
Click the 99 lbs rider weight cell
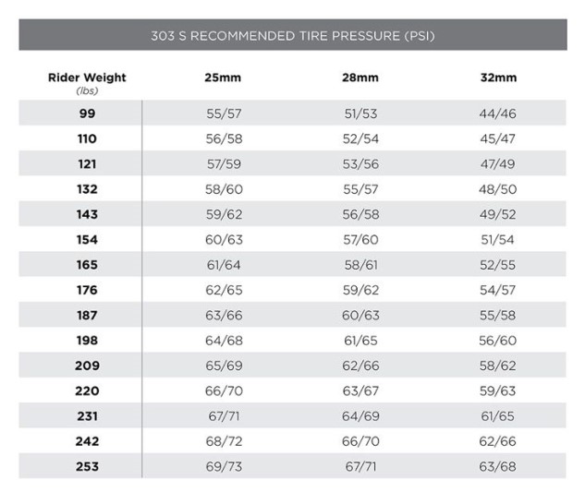[x=87, y=114]
